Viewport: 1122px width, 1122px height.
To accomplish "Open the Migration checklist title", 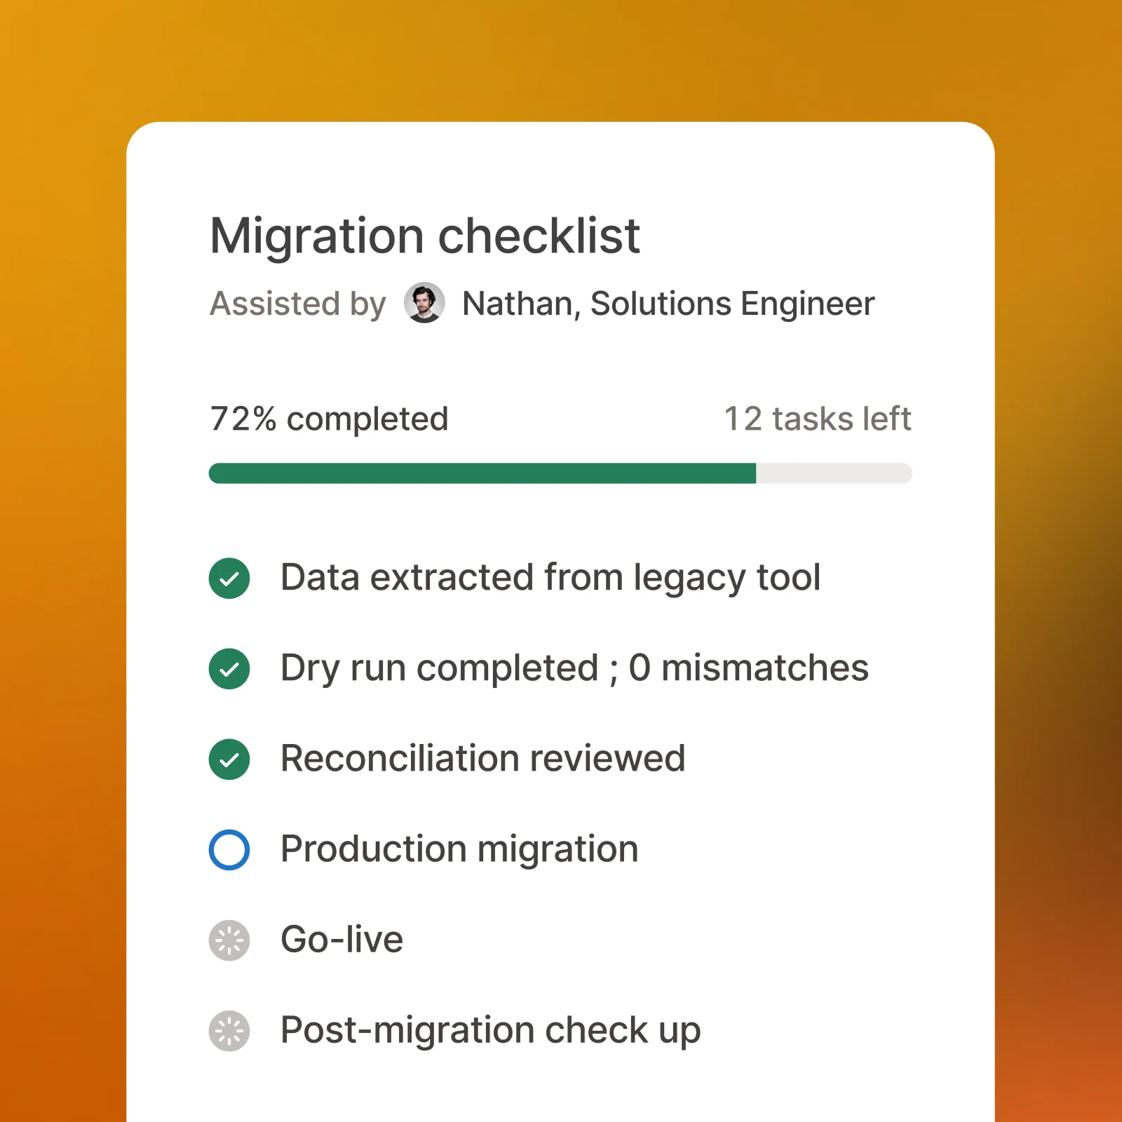I will pyautogui.click(x=425, y=236).
